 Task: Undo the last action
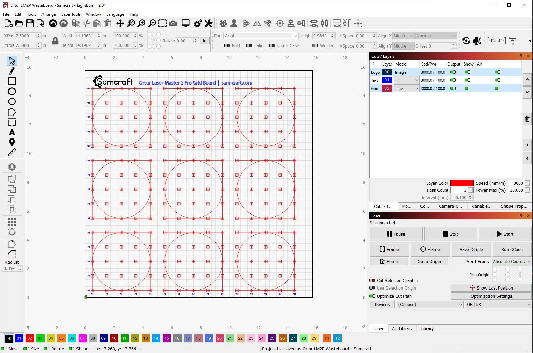click(53, 23)
